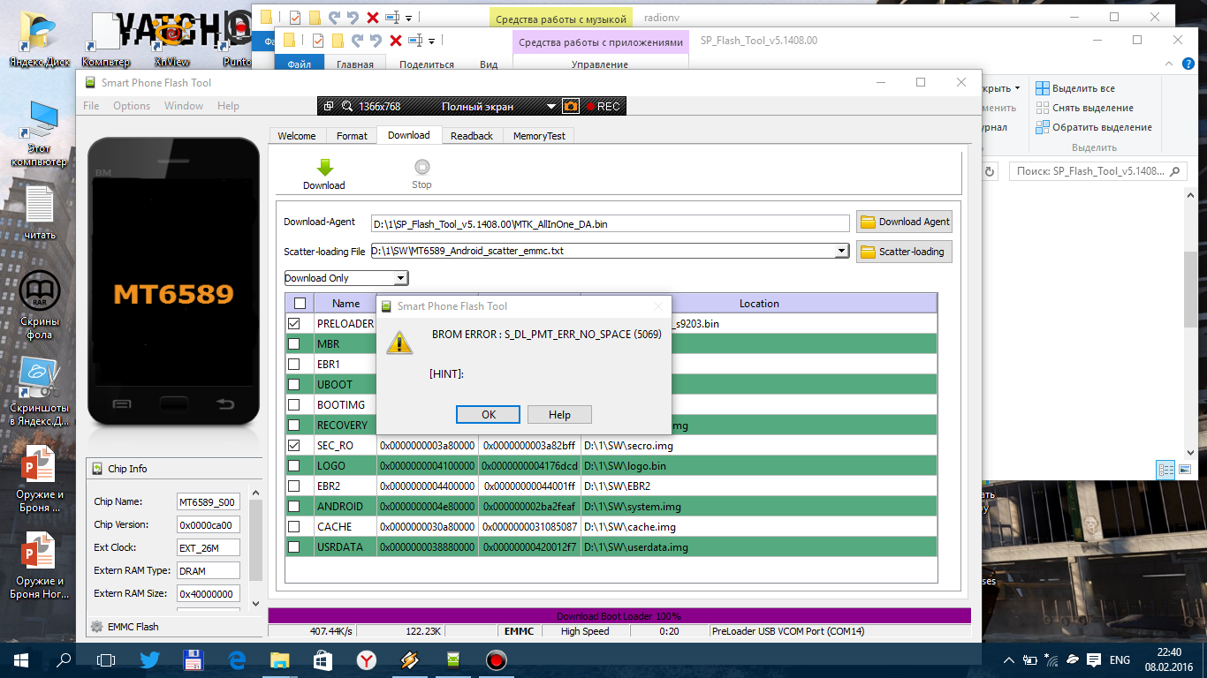This screenshot has height=678, width=1207.
Task: Click the Winamp lightning icon on taskbar
Action: pos(409,659)
